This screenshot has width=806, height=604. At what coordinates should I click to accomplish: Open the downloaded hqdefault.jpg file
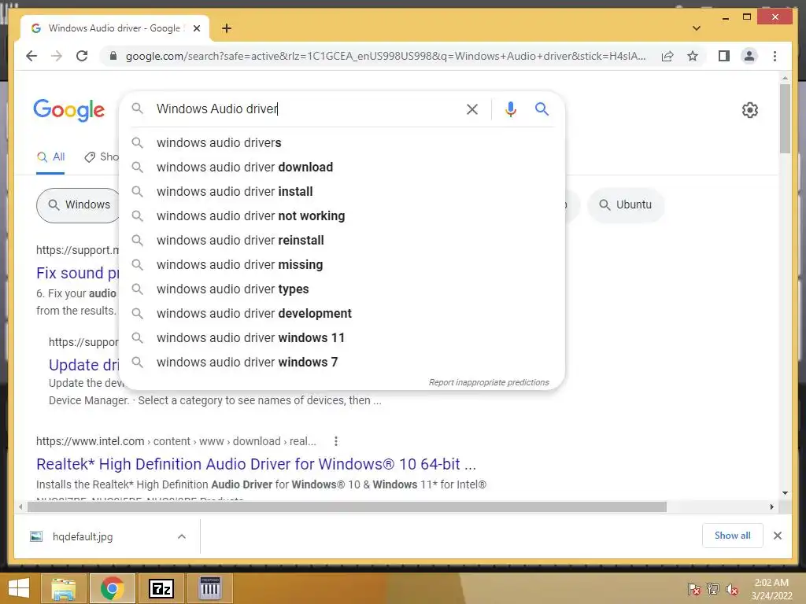coord(83,536)
